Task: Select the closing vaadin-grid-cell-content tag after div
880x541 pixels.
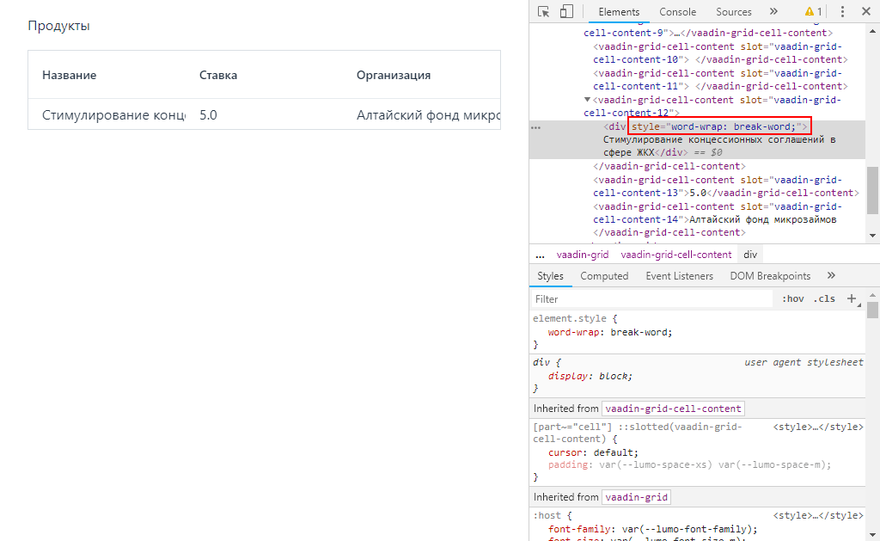Action: click(x=669, y=166)
